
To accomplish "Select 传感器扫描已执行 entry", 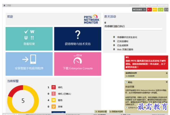I will (x=115, y=26).
